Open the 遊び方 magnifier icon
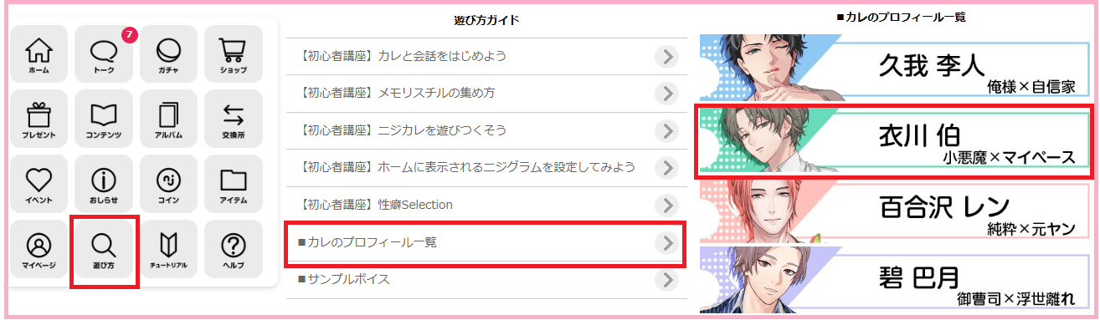 [104, 250]
